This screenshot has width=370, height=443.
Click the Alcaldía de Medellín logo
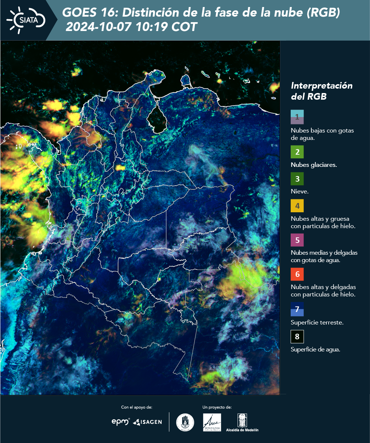point(242,423)
